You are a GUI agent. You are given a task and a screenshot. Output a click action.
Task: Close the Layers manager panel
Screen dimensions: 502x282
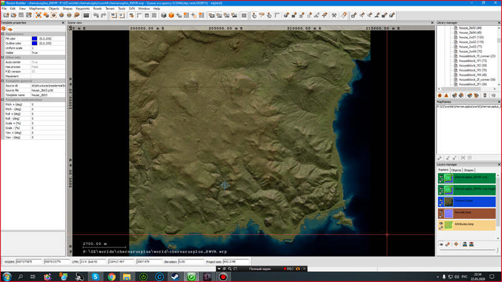point(499,164)
